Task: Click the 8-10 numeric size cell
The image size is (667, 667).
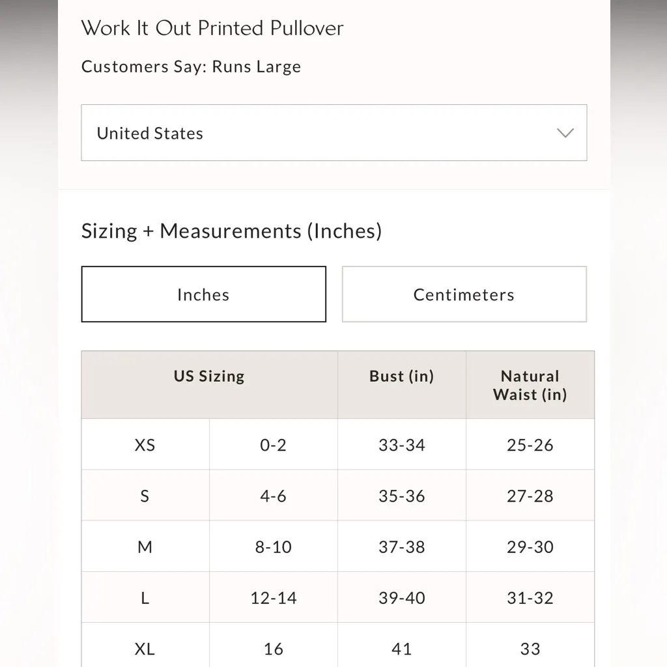Action: coord(273,546)
